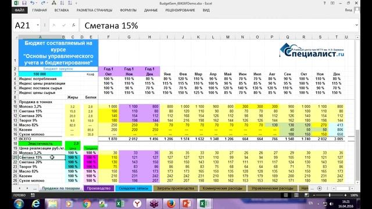
Task: Switch to Page Layout view in the status bar
Action: pyautogui.click(x=296, y=195)
